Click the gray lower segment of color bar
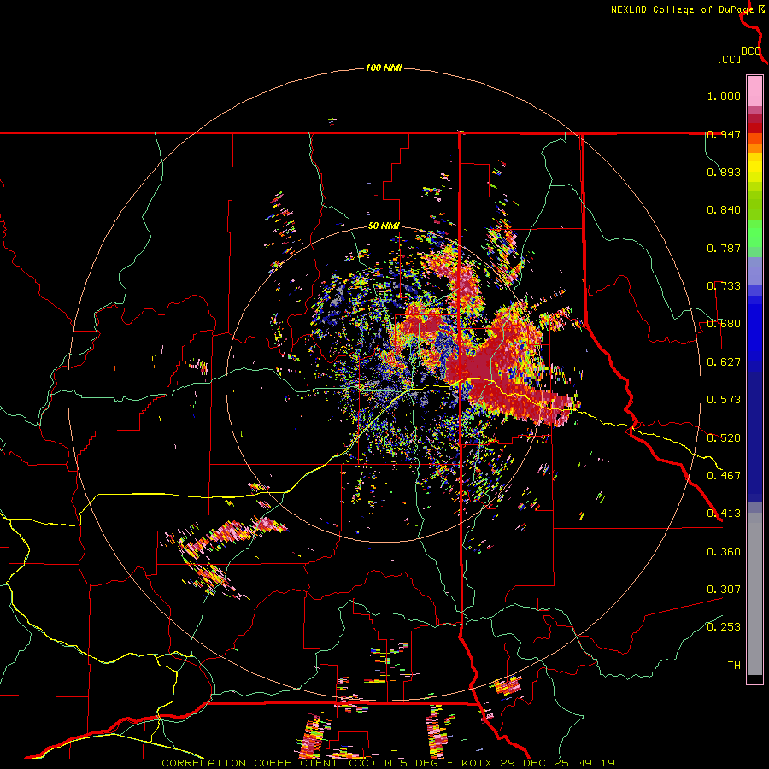The image size is (769, 769). tap(754, 594)
